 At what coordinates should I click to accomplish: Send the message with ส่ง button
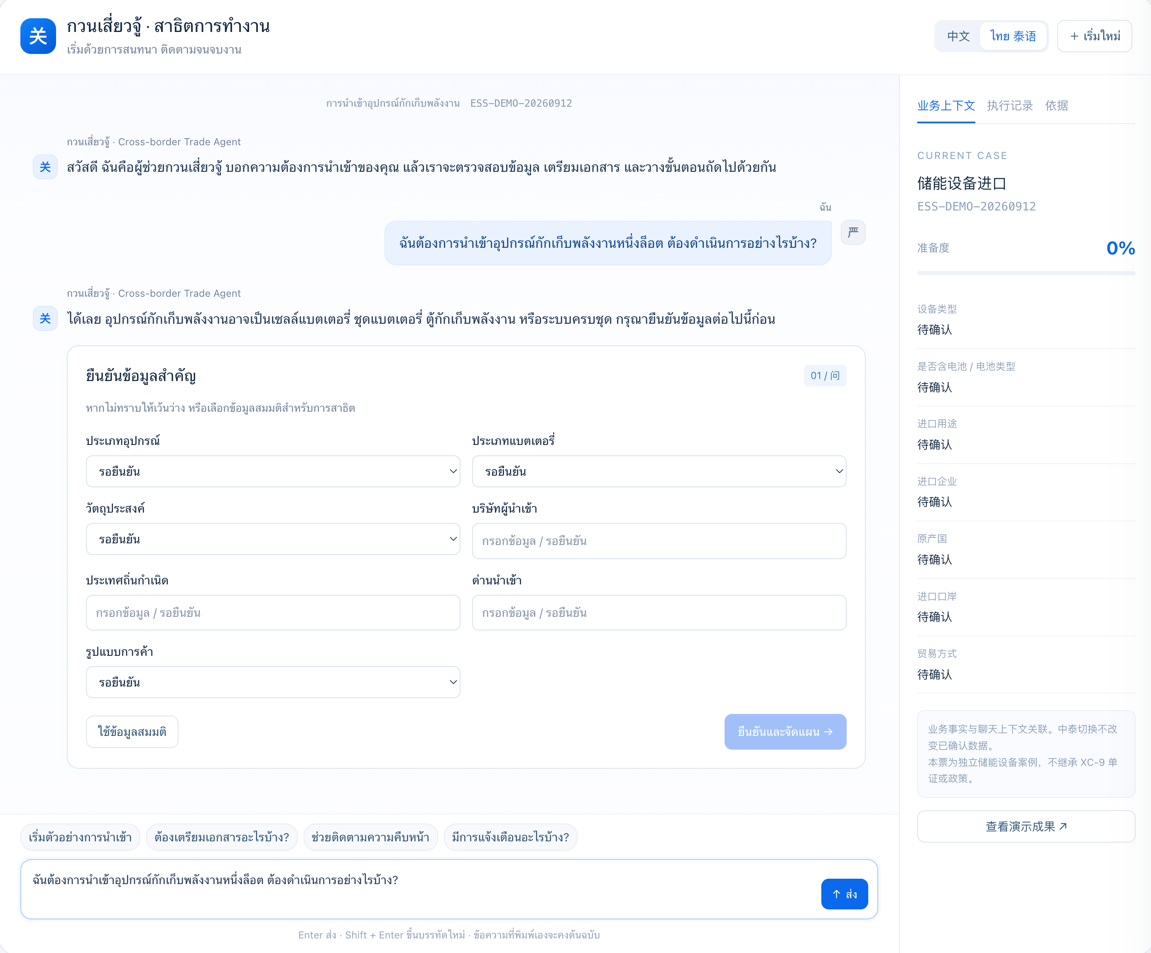coord(844,894)
